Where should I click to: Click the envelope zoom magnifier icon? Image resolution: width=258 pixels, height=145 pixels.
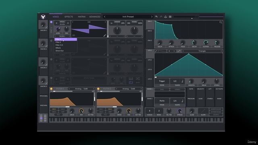click(221, 22)
